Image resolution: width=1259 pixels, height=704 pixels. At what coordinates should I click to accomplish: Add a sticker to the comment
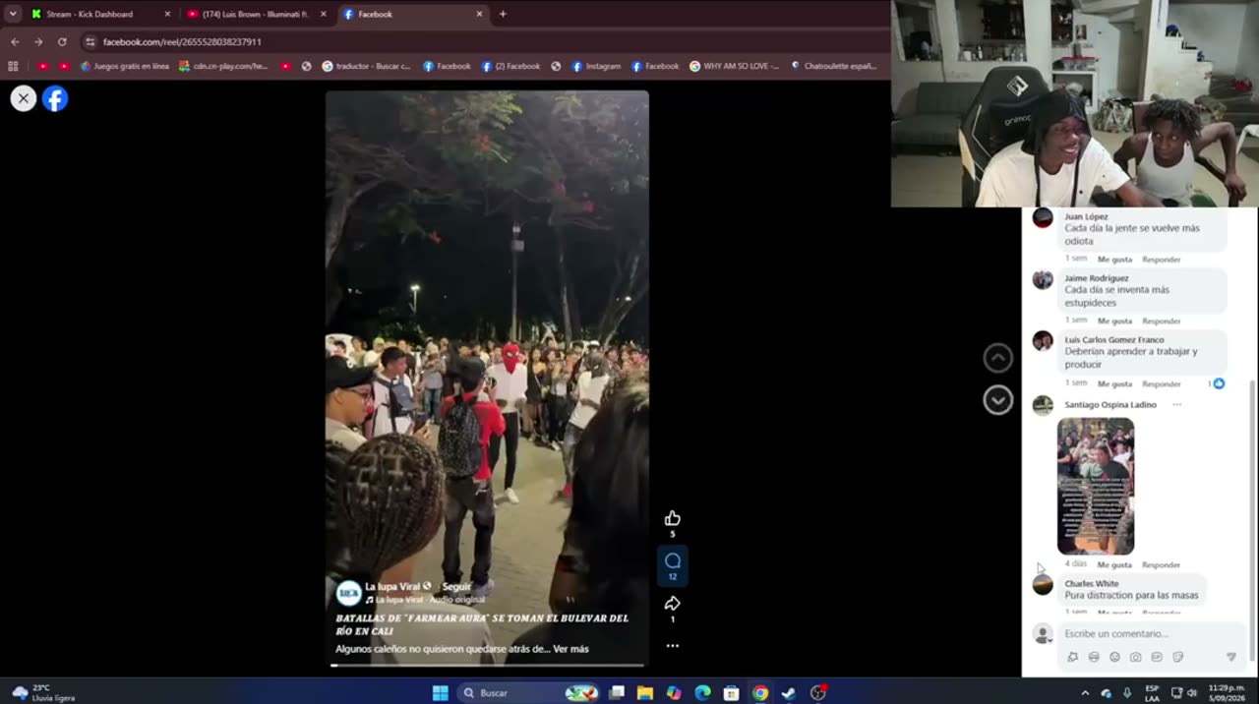tap(1177, 657)
